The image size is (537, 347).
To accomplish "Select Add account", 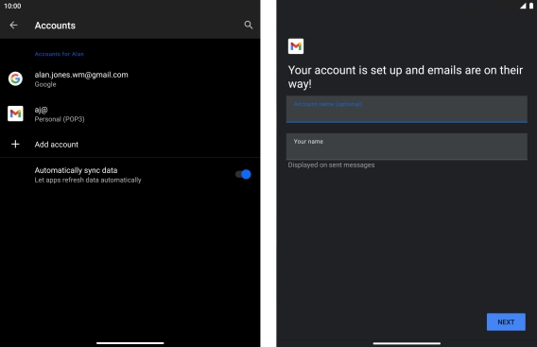I will click(130, 145).
